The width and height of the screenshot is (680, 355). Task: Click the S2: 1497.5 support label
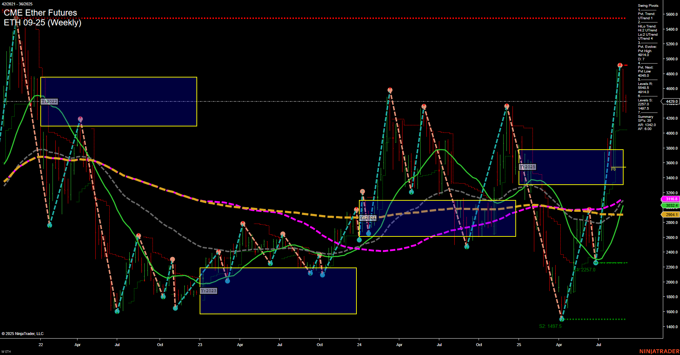tap(550, 326)
